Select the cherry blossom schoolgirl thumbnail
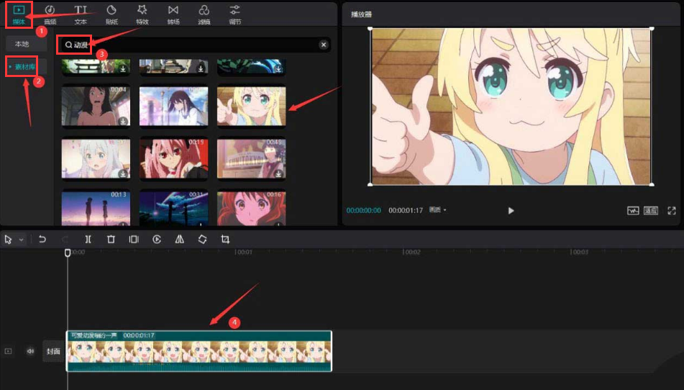The width and height of the screenshot is (684, 390). (x=173, y=106)
